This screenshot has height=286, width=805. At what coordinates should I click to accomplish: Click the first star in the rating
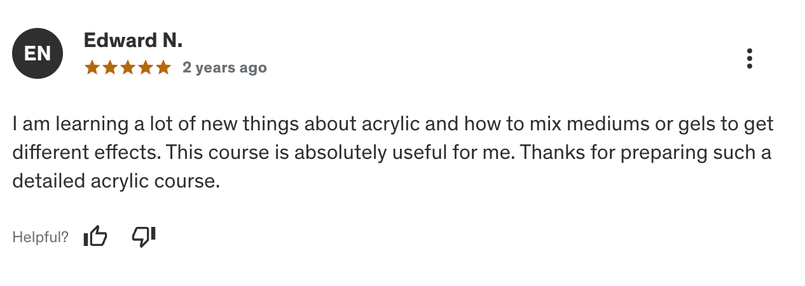point(92,67)
